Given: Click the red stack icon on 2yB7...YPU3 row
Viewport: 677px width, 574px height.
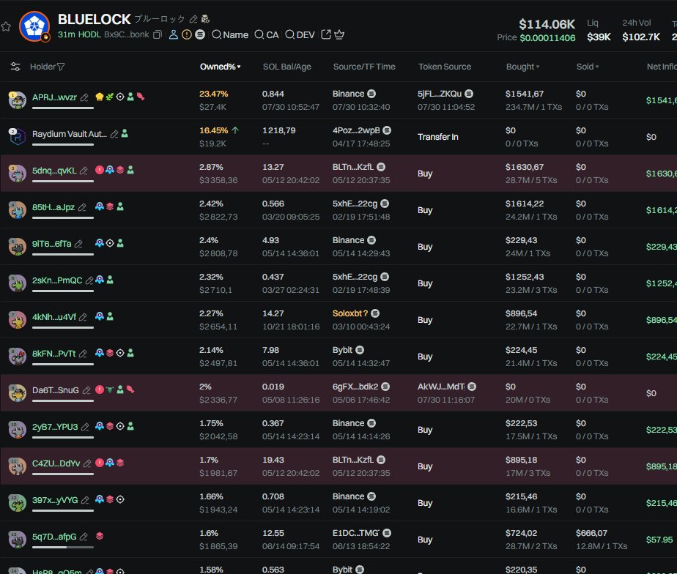Looking at the screenshot, I should click(110, 426).
